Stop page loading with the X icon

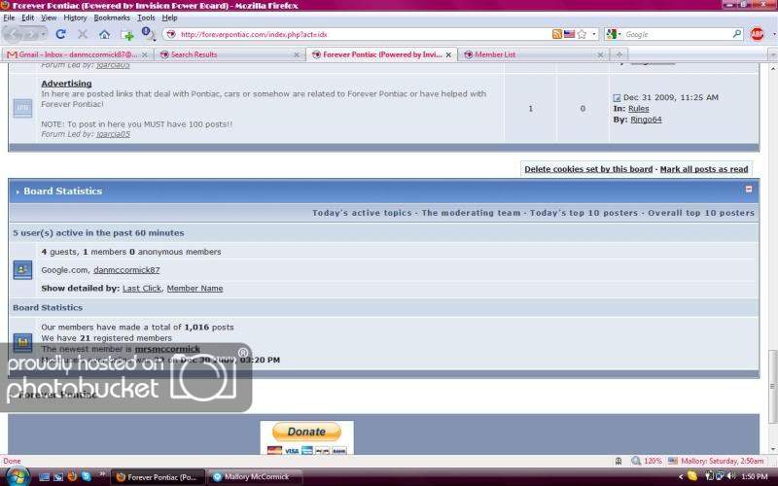83,34
